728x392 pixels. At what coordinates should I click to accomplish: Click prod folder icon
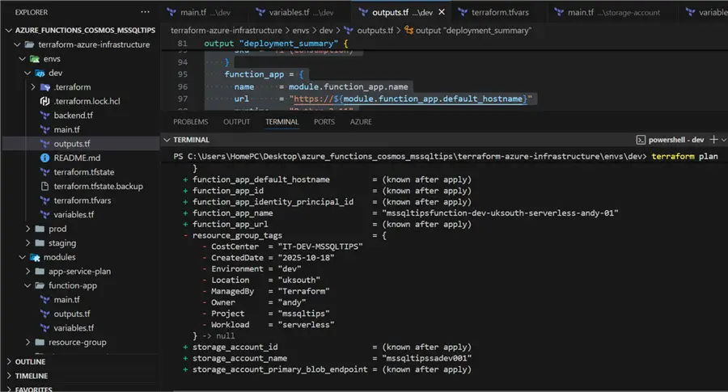click(40, 229)
